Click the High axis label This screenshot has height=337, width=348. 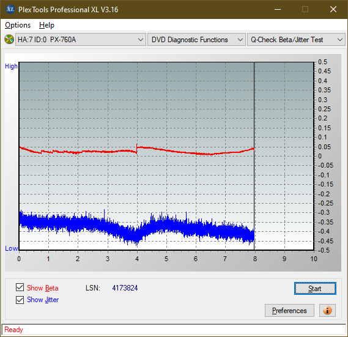[11, 66]
